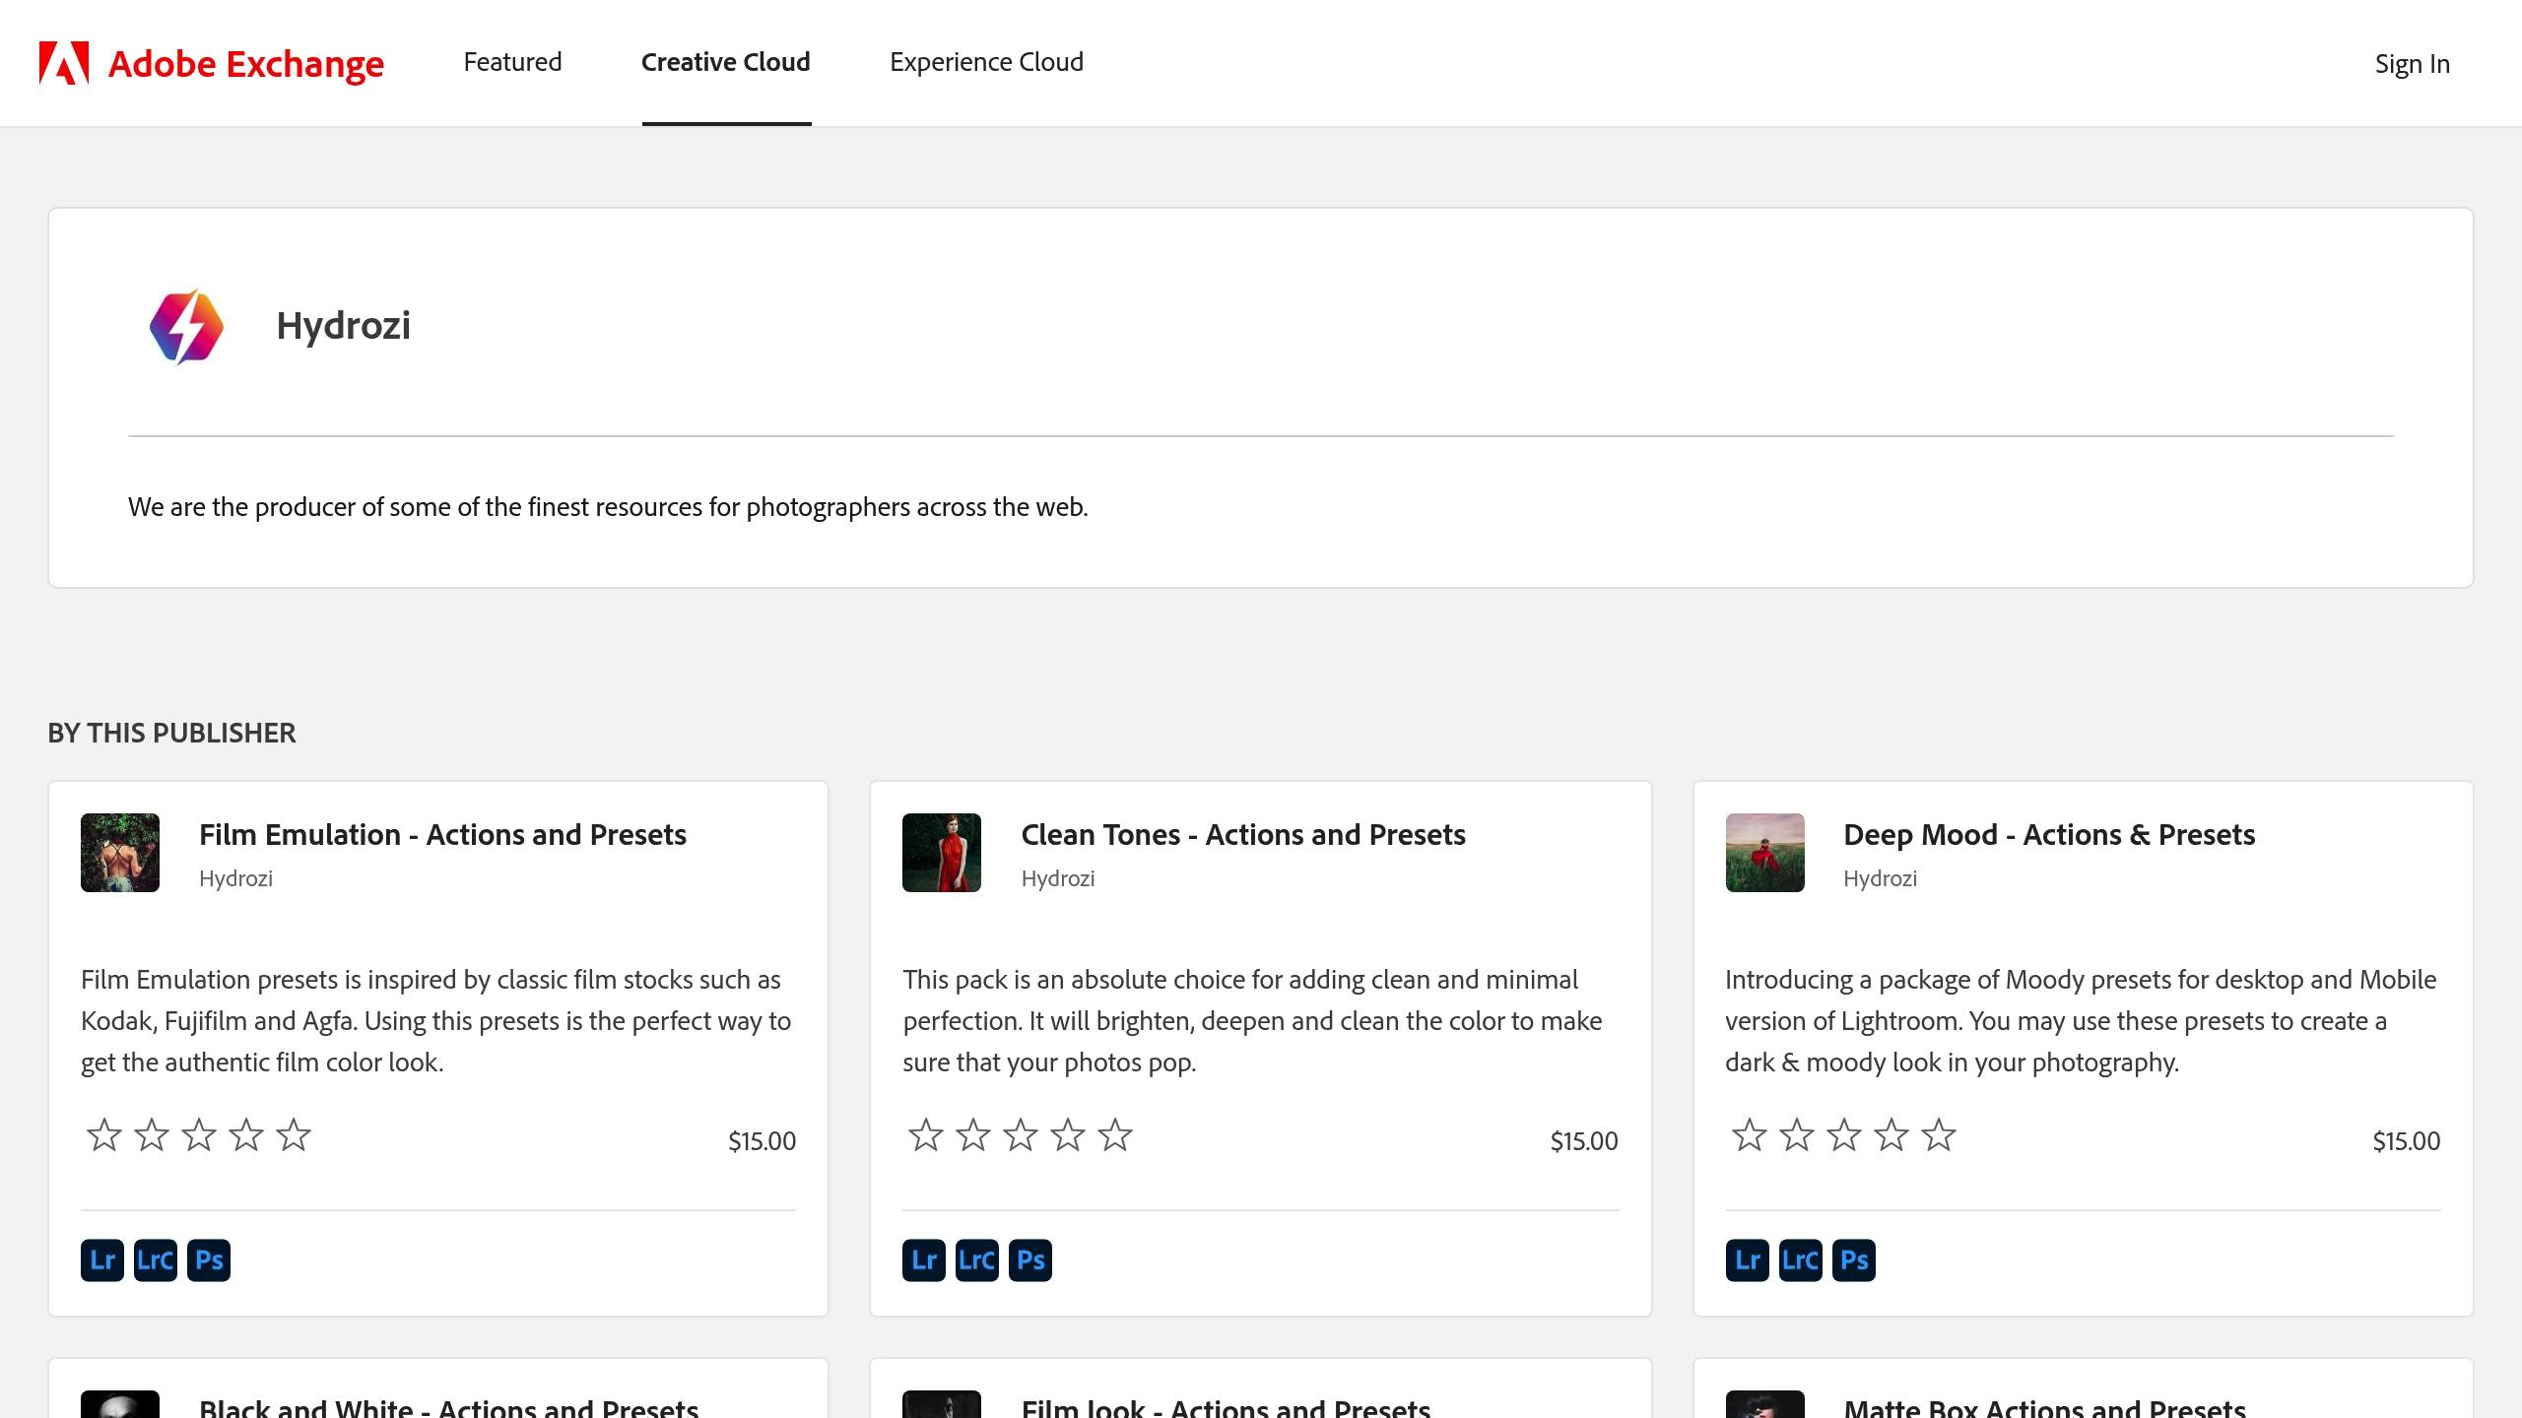Click Lightroom Lr icon on Film Emulation card
This screenshot has width=2522, height=1418.
[x=102, y=1260]
